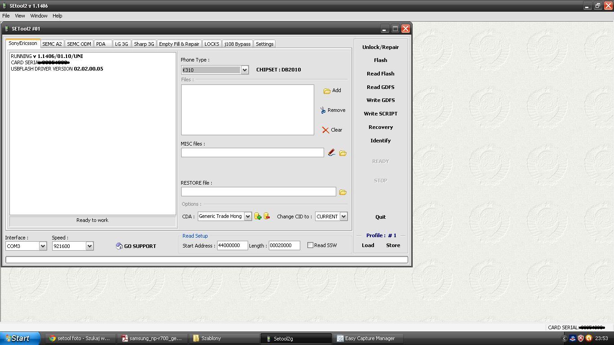614x345 pixels.
Task: Open the Interface COM3 dropdown
Action: click(x=43, y=246)
